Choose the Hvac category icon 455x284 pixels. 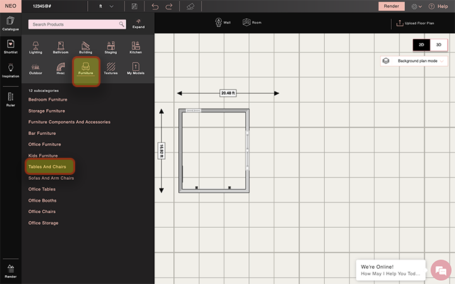(x=61, y=68)
